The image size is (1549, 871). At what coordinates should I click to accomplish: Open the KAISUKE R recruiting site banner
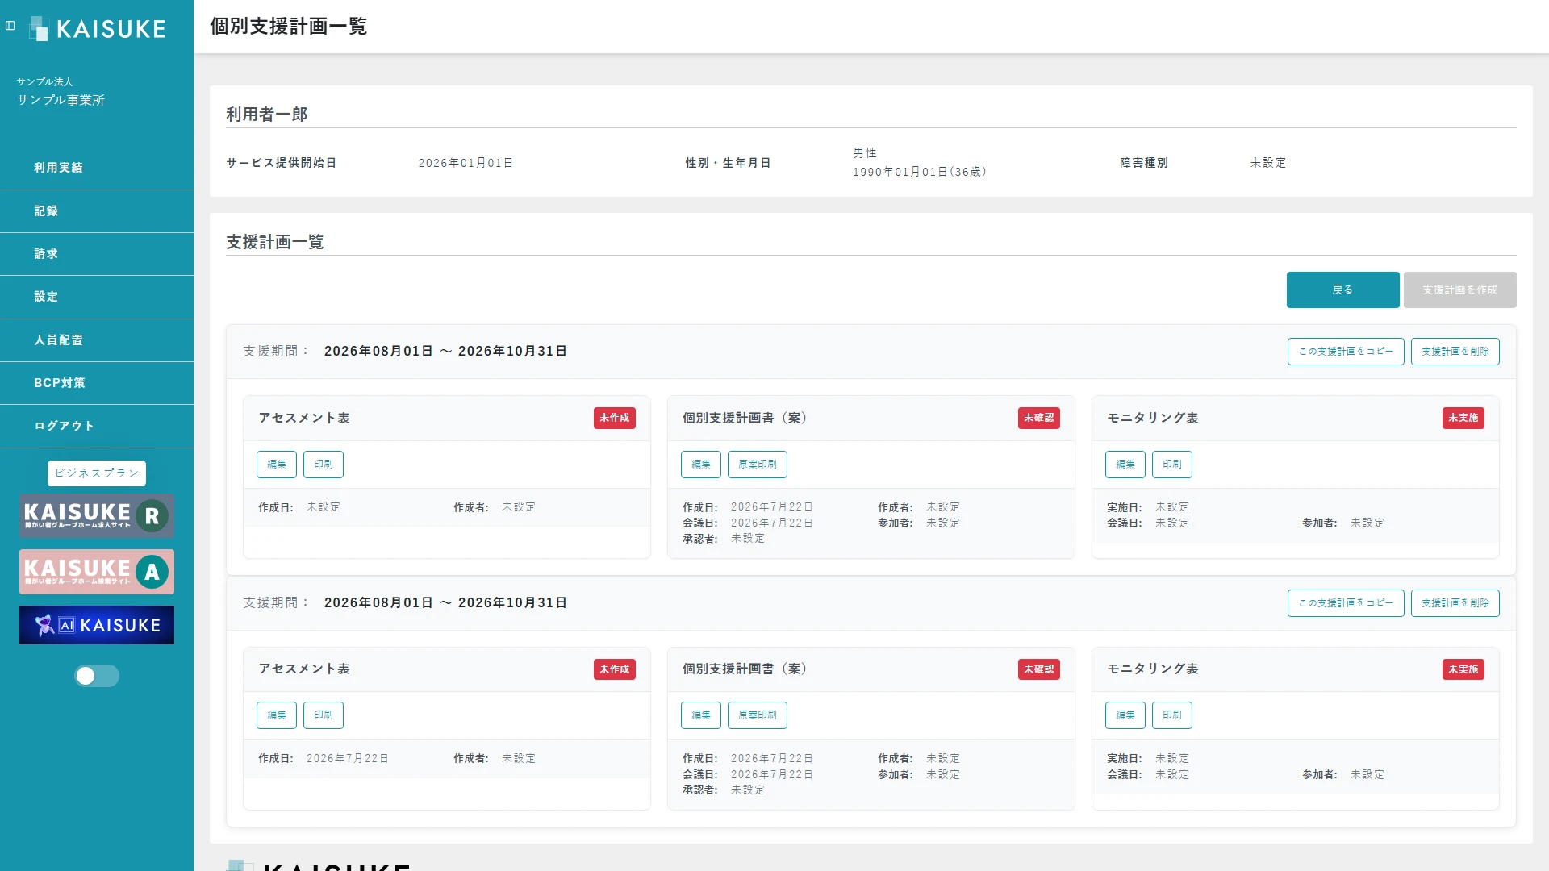coord(97,516)
